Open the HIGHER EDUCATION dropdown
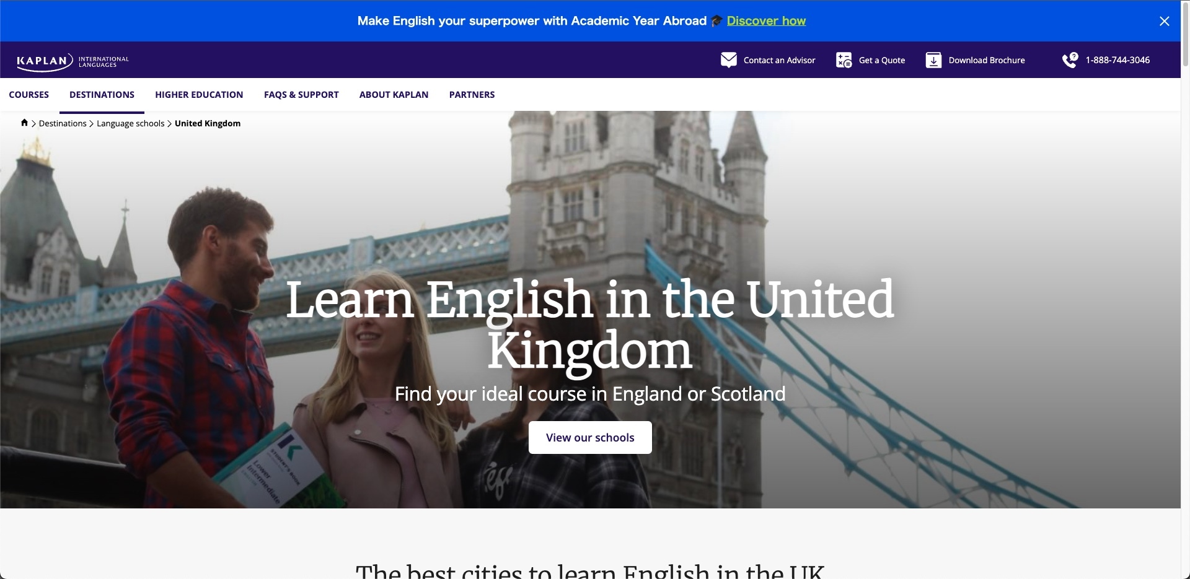The height and width of the screenshot is (579, 1190). pyautogui.click(x=198, y=94)
